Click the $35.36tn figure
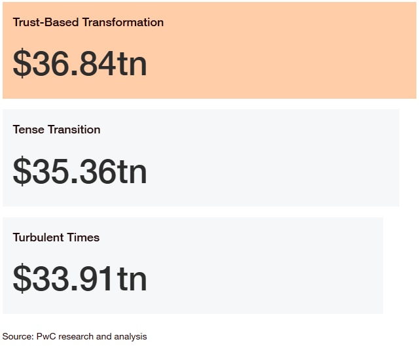 [x=80, y=171]
